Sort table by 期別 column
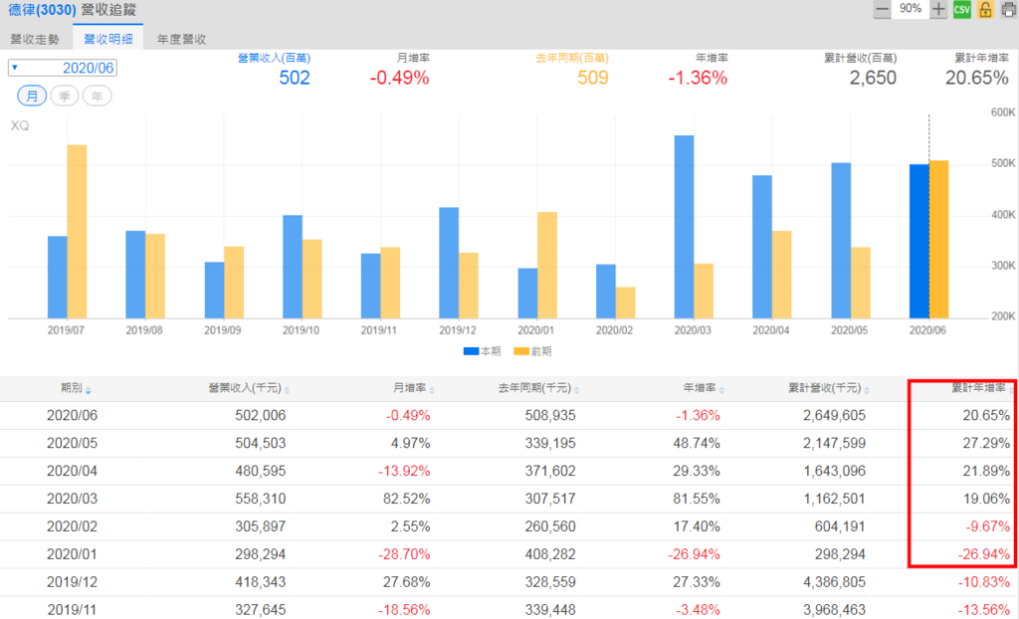 coord(76,388)
